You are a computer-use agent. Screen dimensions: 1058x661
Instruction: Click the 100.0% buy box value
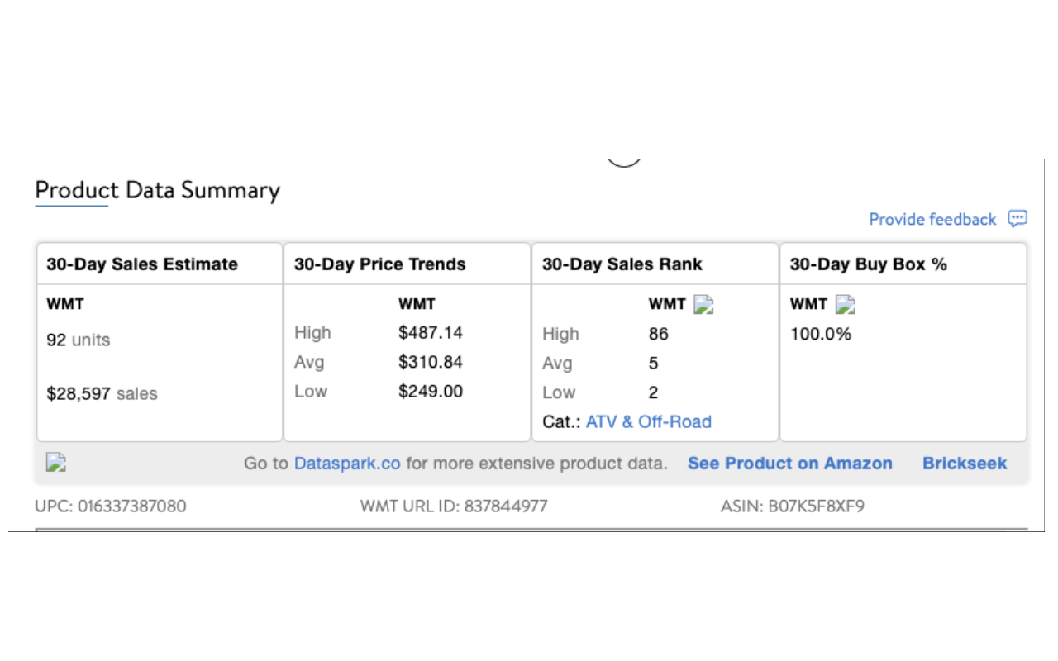pyautogui.click(x=821, y=334)
